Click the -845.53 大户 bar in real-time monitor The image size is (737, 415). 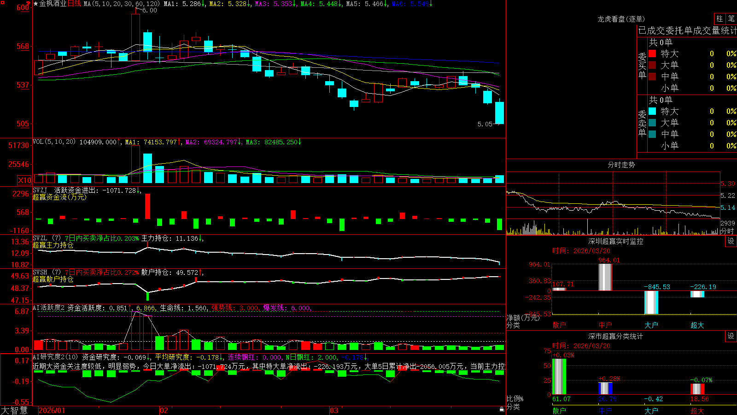[651, 302]
